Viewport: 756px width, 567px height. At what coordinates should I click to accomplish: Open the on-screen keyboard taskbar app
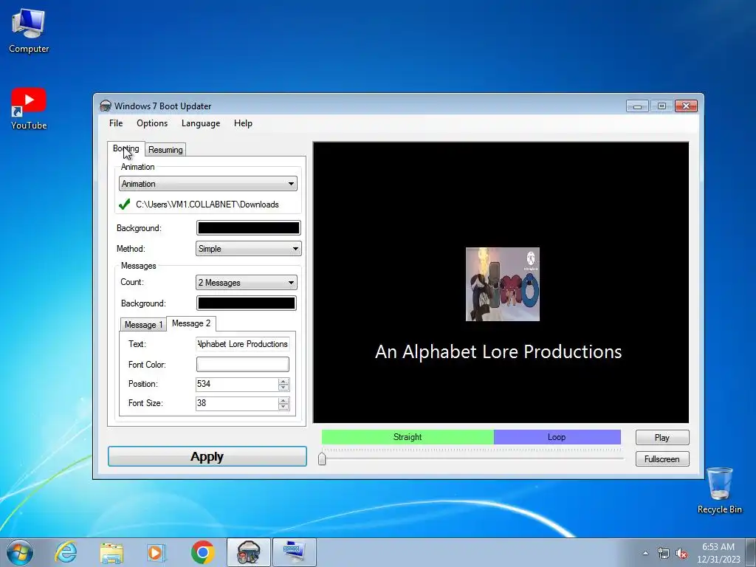coord(294,552)
